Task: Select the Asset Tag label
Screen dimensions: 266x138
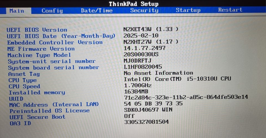Action: tap(24, 74)
